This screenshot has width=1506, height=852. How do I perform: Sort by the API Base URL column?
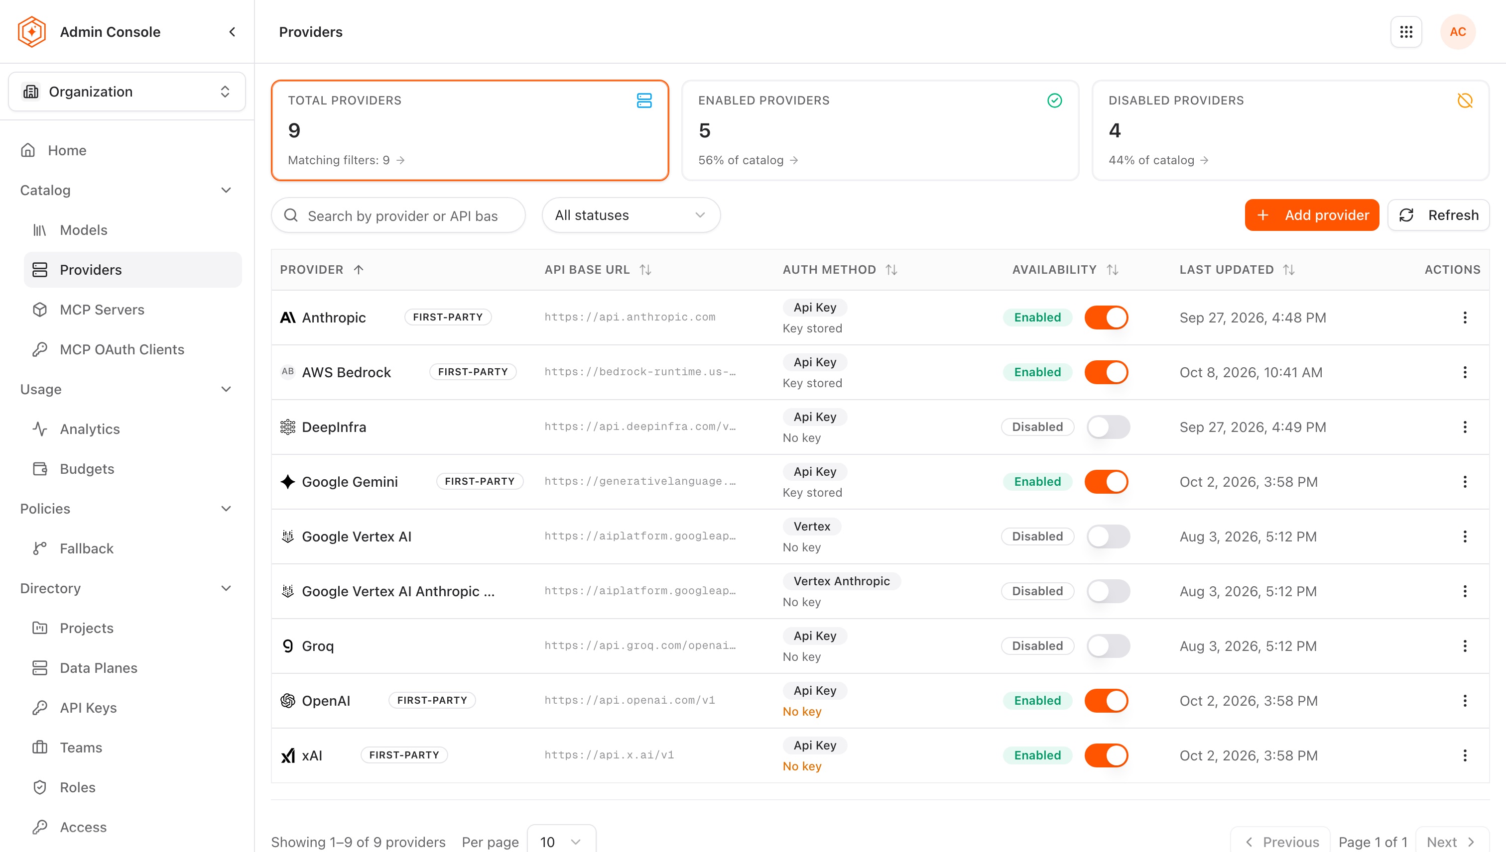[x=644, y=269]
